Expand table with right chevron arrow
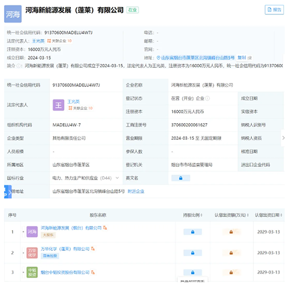Viewport: 288px width, 290px height. (x=283, y=138)
